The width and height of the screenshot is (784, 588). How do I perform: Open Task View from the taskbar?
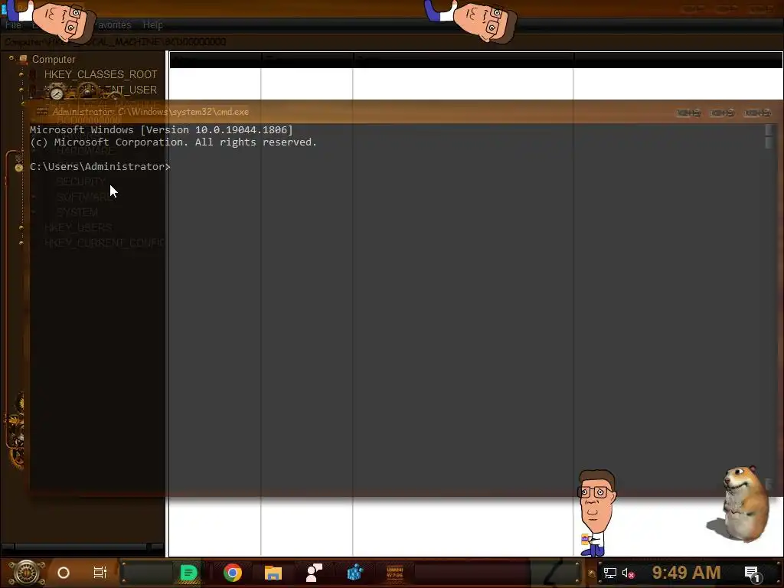pyautogui.click(x=100, y=573)
